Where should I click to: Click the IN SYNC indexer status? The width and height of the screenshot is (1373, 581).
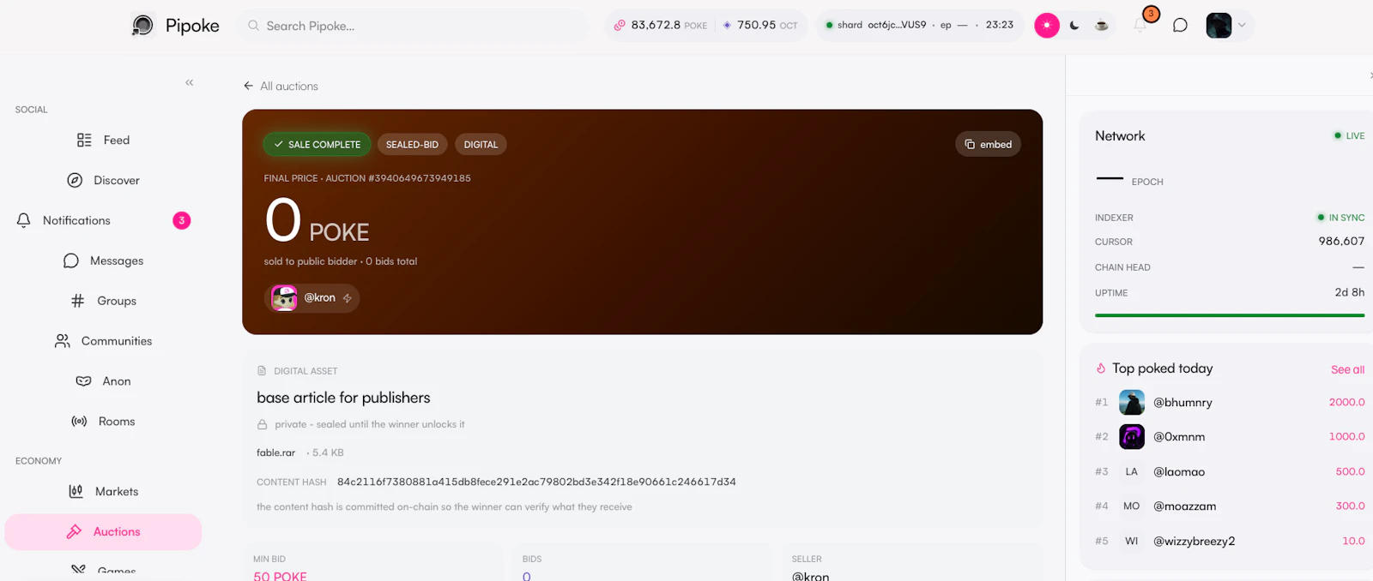tap(1340, 218)
